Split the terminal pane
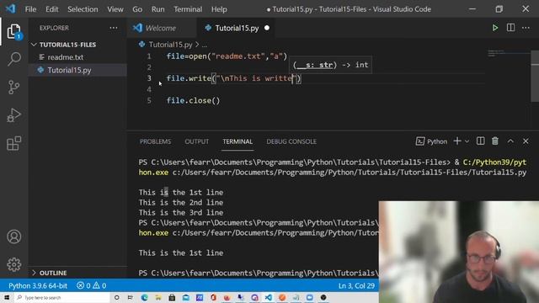Screen dimensions: 539x303 pos(481,141)
